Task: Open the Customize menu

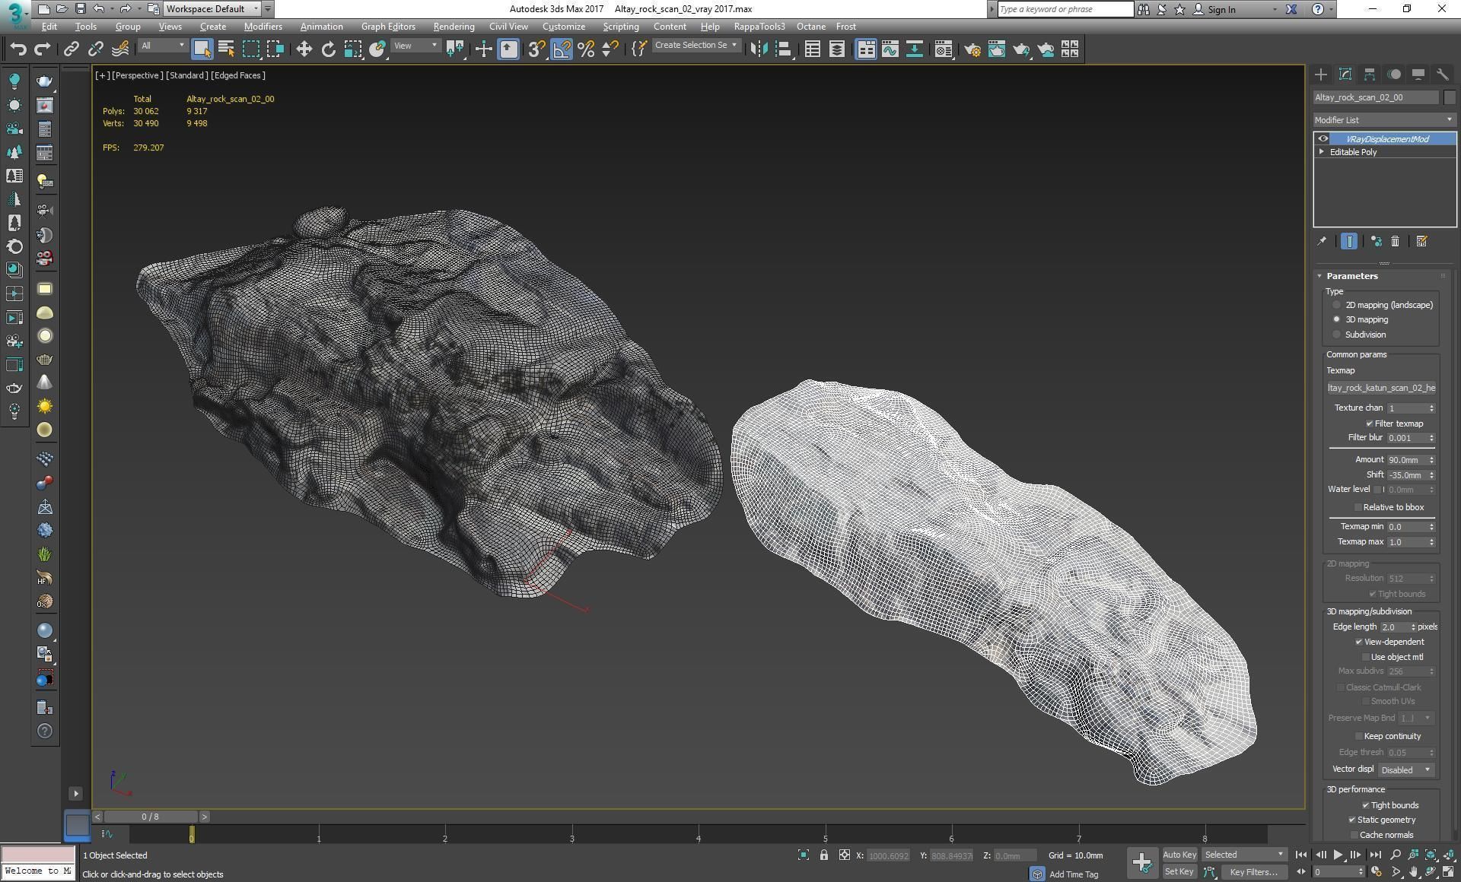Action: click(564, 27)
